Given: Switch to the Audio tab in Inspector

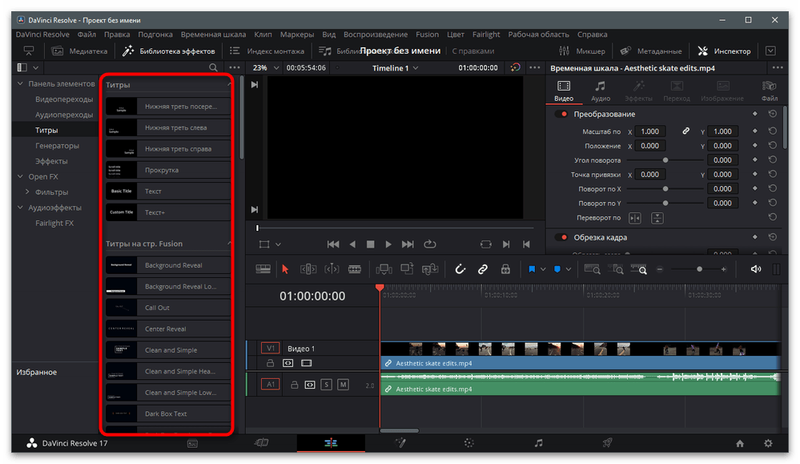Looking at the screenshot, I should (x=600, y=91).
